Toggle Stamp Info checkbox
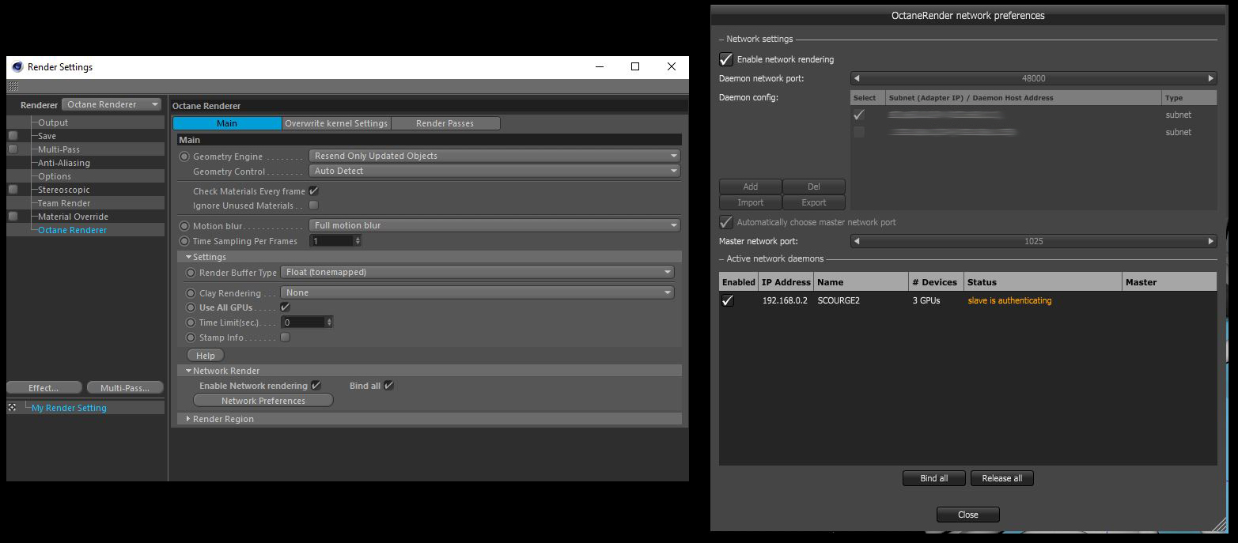This screenshot has height=543, width=1238. click(286, 337)
